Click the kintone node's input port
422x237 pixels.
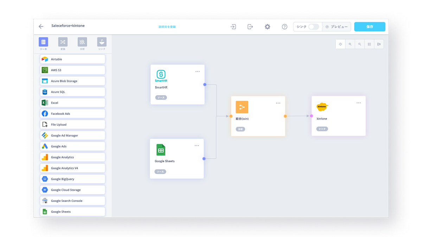tap(312, 116)
